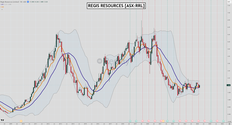
Task: Click the orange split marker near 2021
Action: 163,121
